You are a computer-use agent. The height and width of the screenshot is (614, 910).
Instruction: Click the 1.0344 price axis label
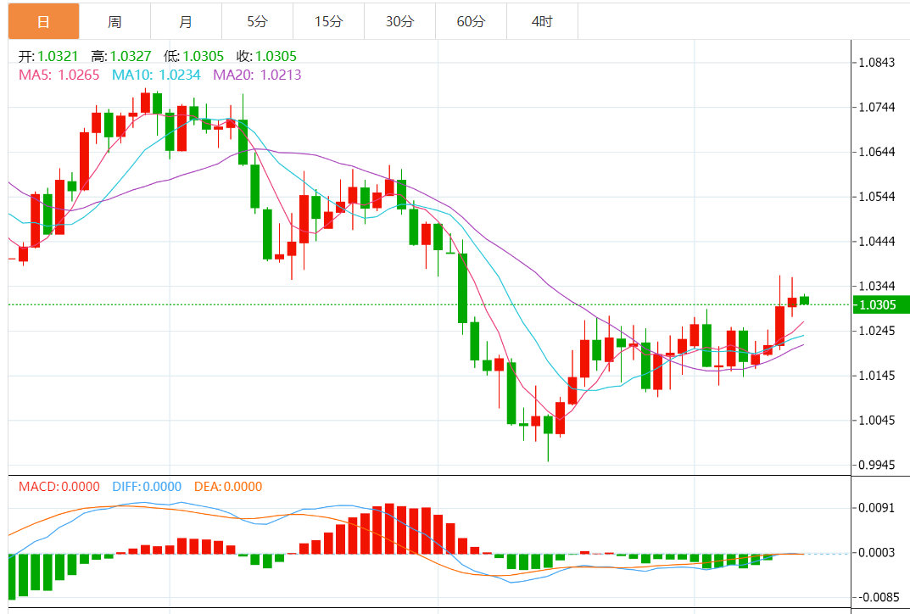(877, 286)
